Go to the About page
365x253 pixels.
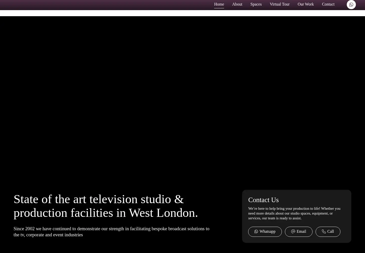(237, 4)
